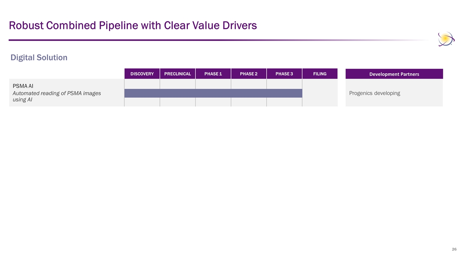The width and height of the screenshot is (465, 261).
Task: Select the PRECLINICAL column header
Action: click(177, 74)
